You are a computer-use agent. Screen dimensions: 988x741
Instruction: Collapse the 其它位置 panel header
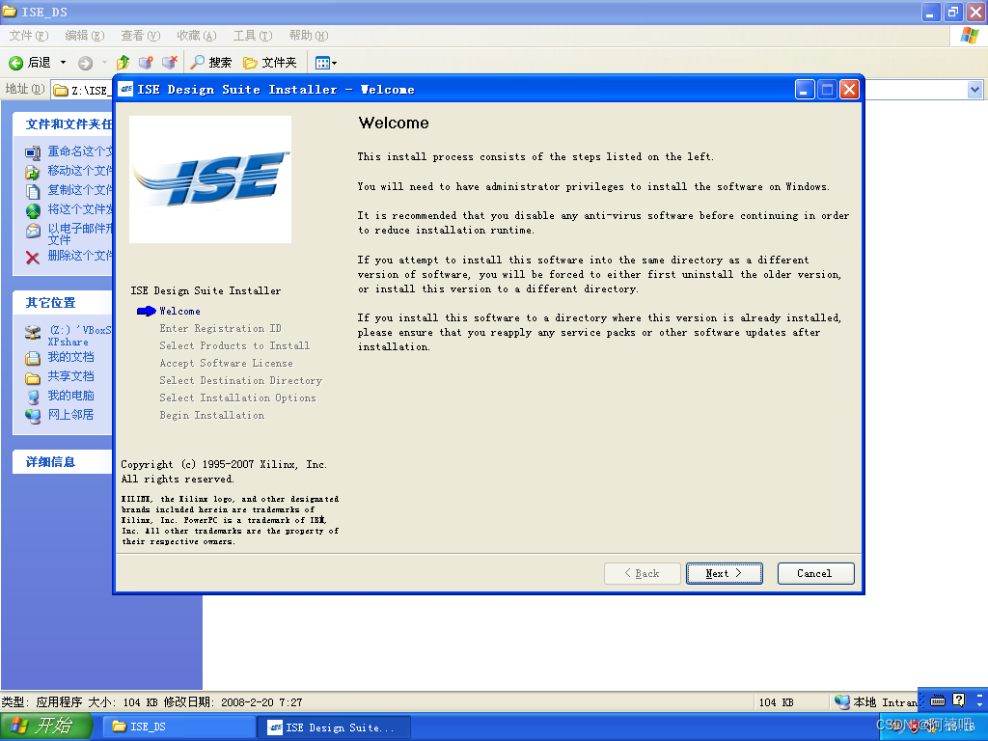click(x=63, y=302)
